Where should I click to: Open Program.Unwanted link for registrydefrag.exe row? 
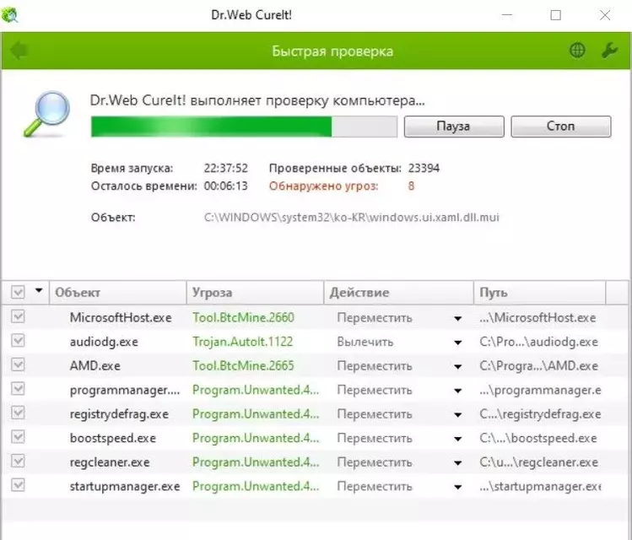tap(256, 414)
